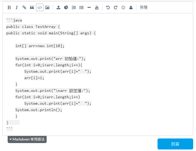The image size is (196, 151).
Task: Upload a file using the upload icon
Action: point(58,7)
